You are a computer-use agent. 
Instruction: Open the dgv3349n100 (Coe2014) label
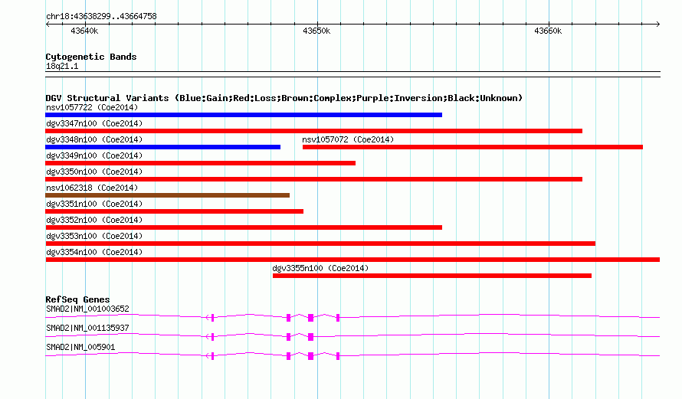[94, 155]
